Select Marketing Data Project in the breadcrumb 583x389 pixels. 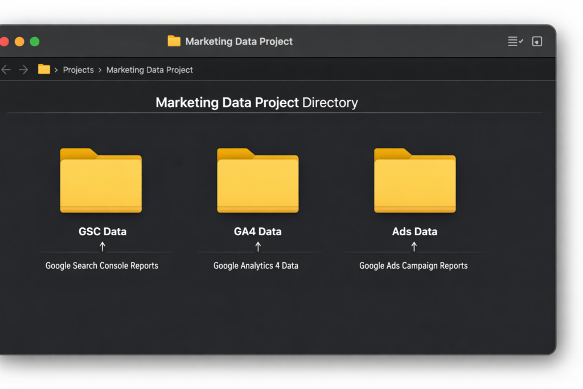pos(149,69)
